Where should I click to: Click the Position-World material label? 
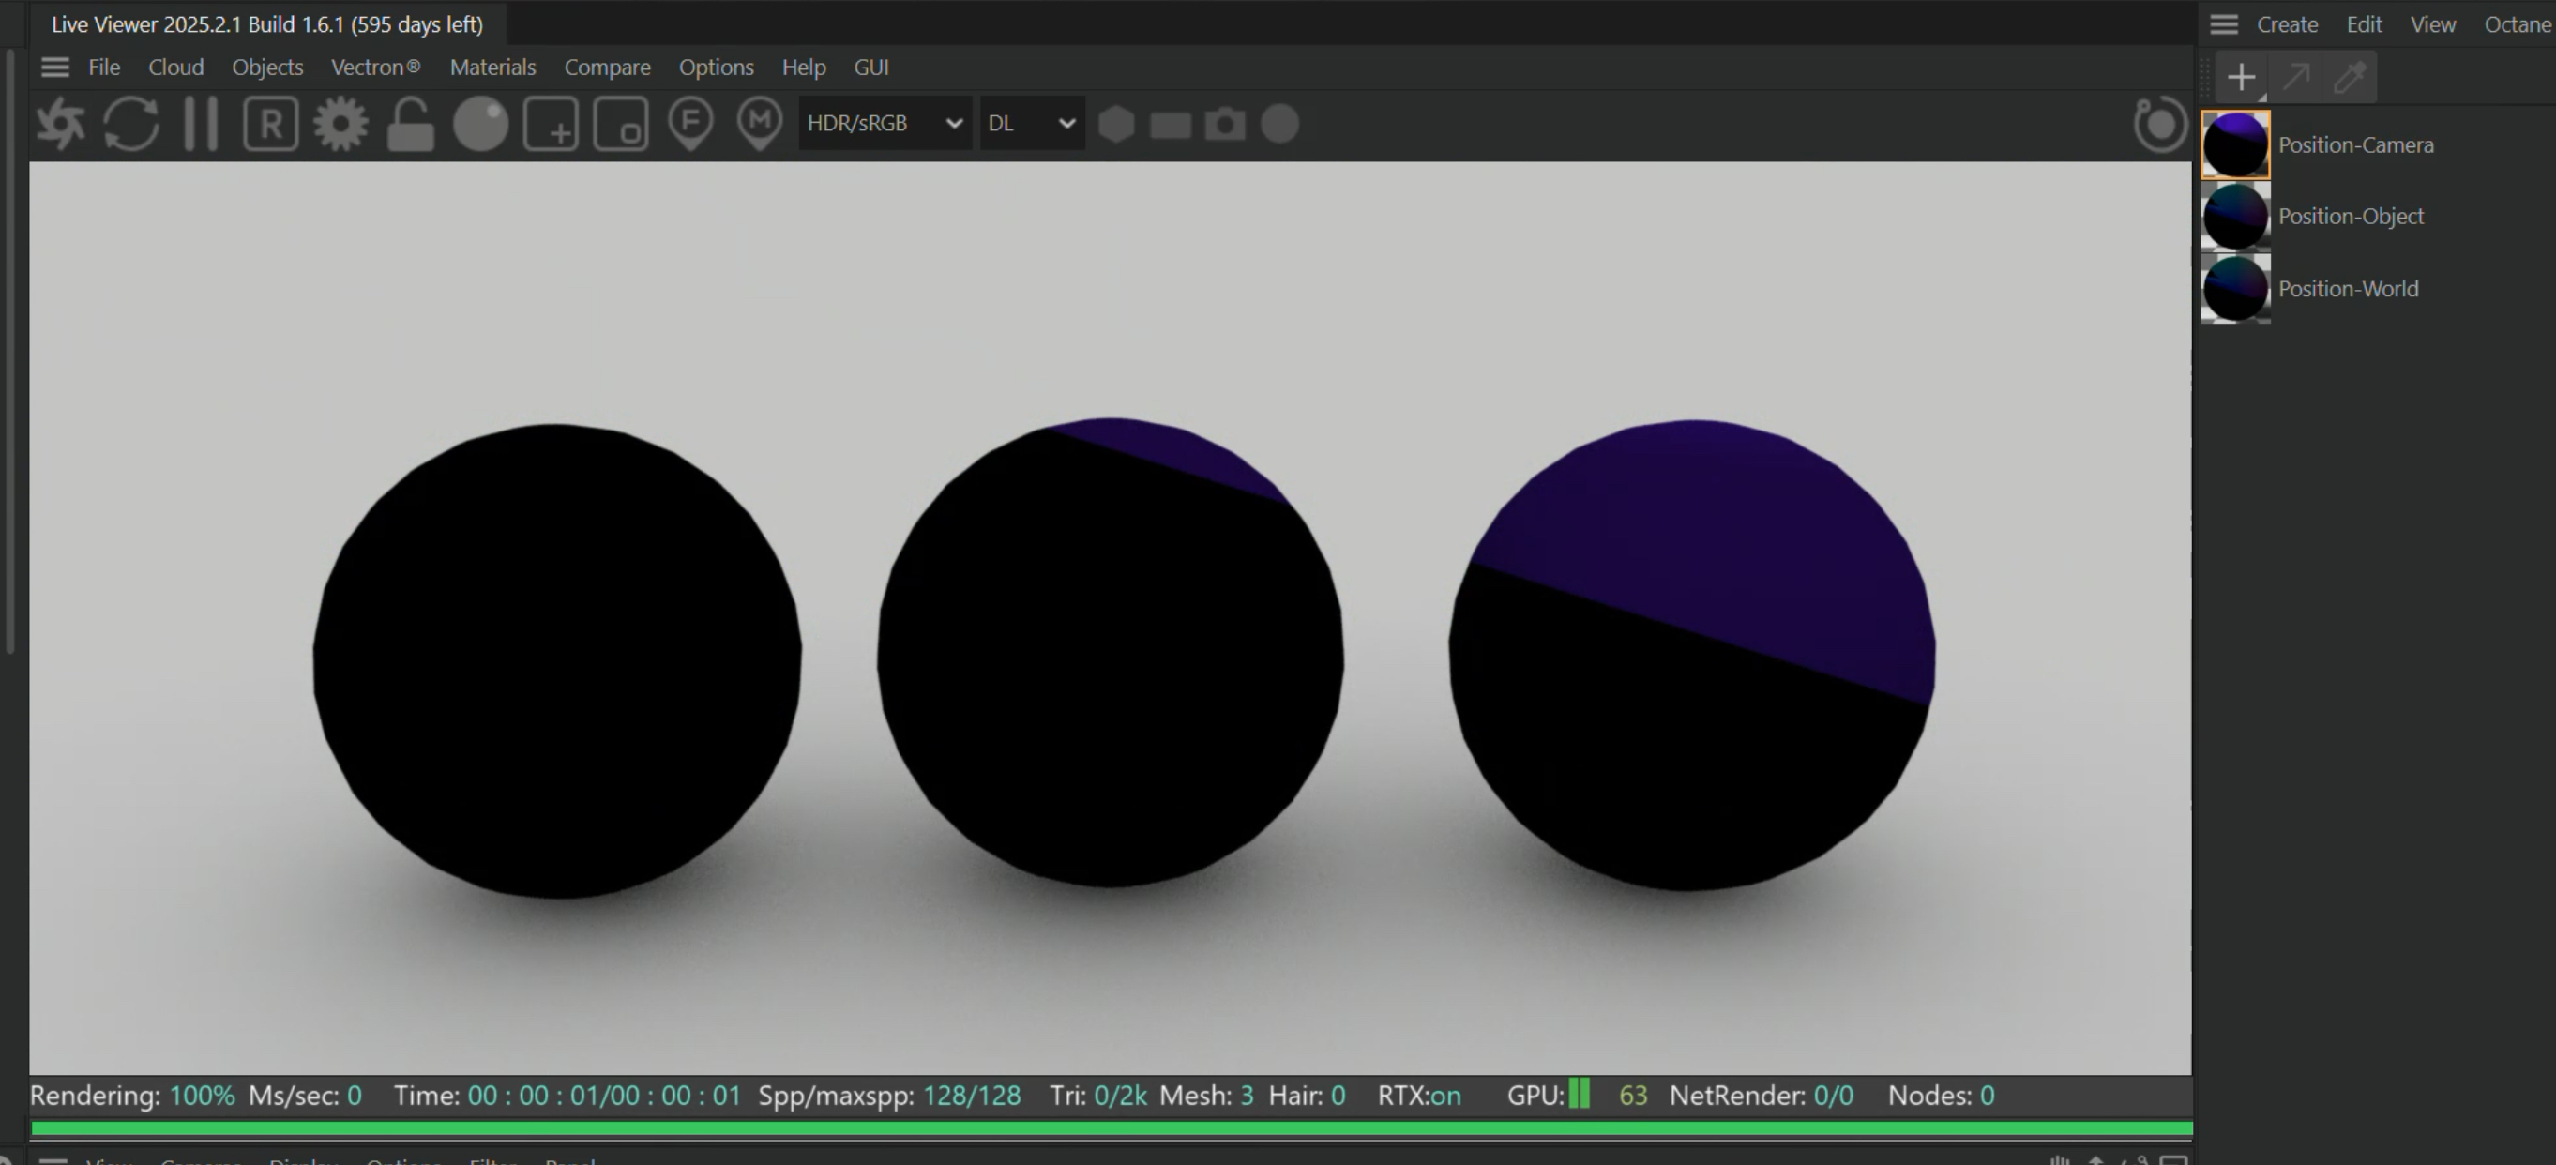(x=2348, y=289)
